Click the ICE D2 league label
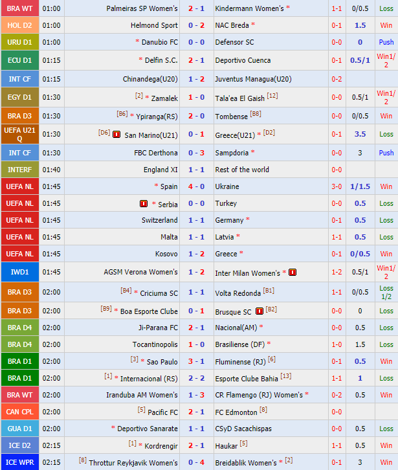Image resolution: width=398 pixels, height=470 pixels. point(20,445)
